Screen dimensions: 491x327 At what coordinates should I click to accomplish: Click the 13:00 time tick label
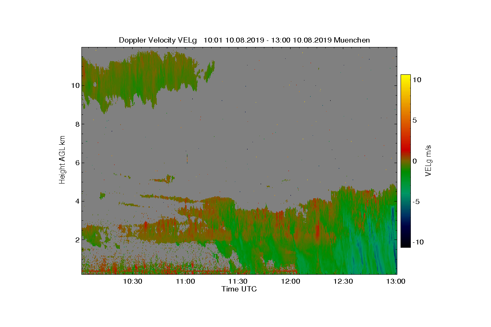point(396,281)
